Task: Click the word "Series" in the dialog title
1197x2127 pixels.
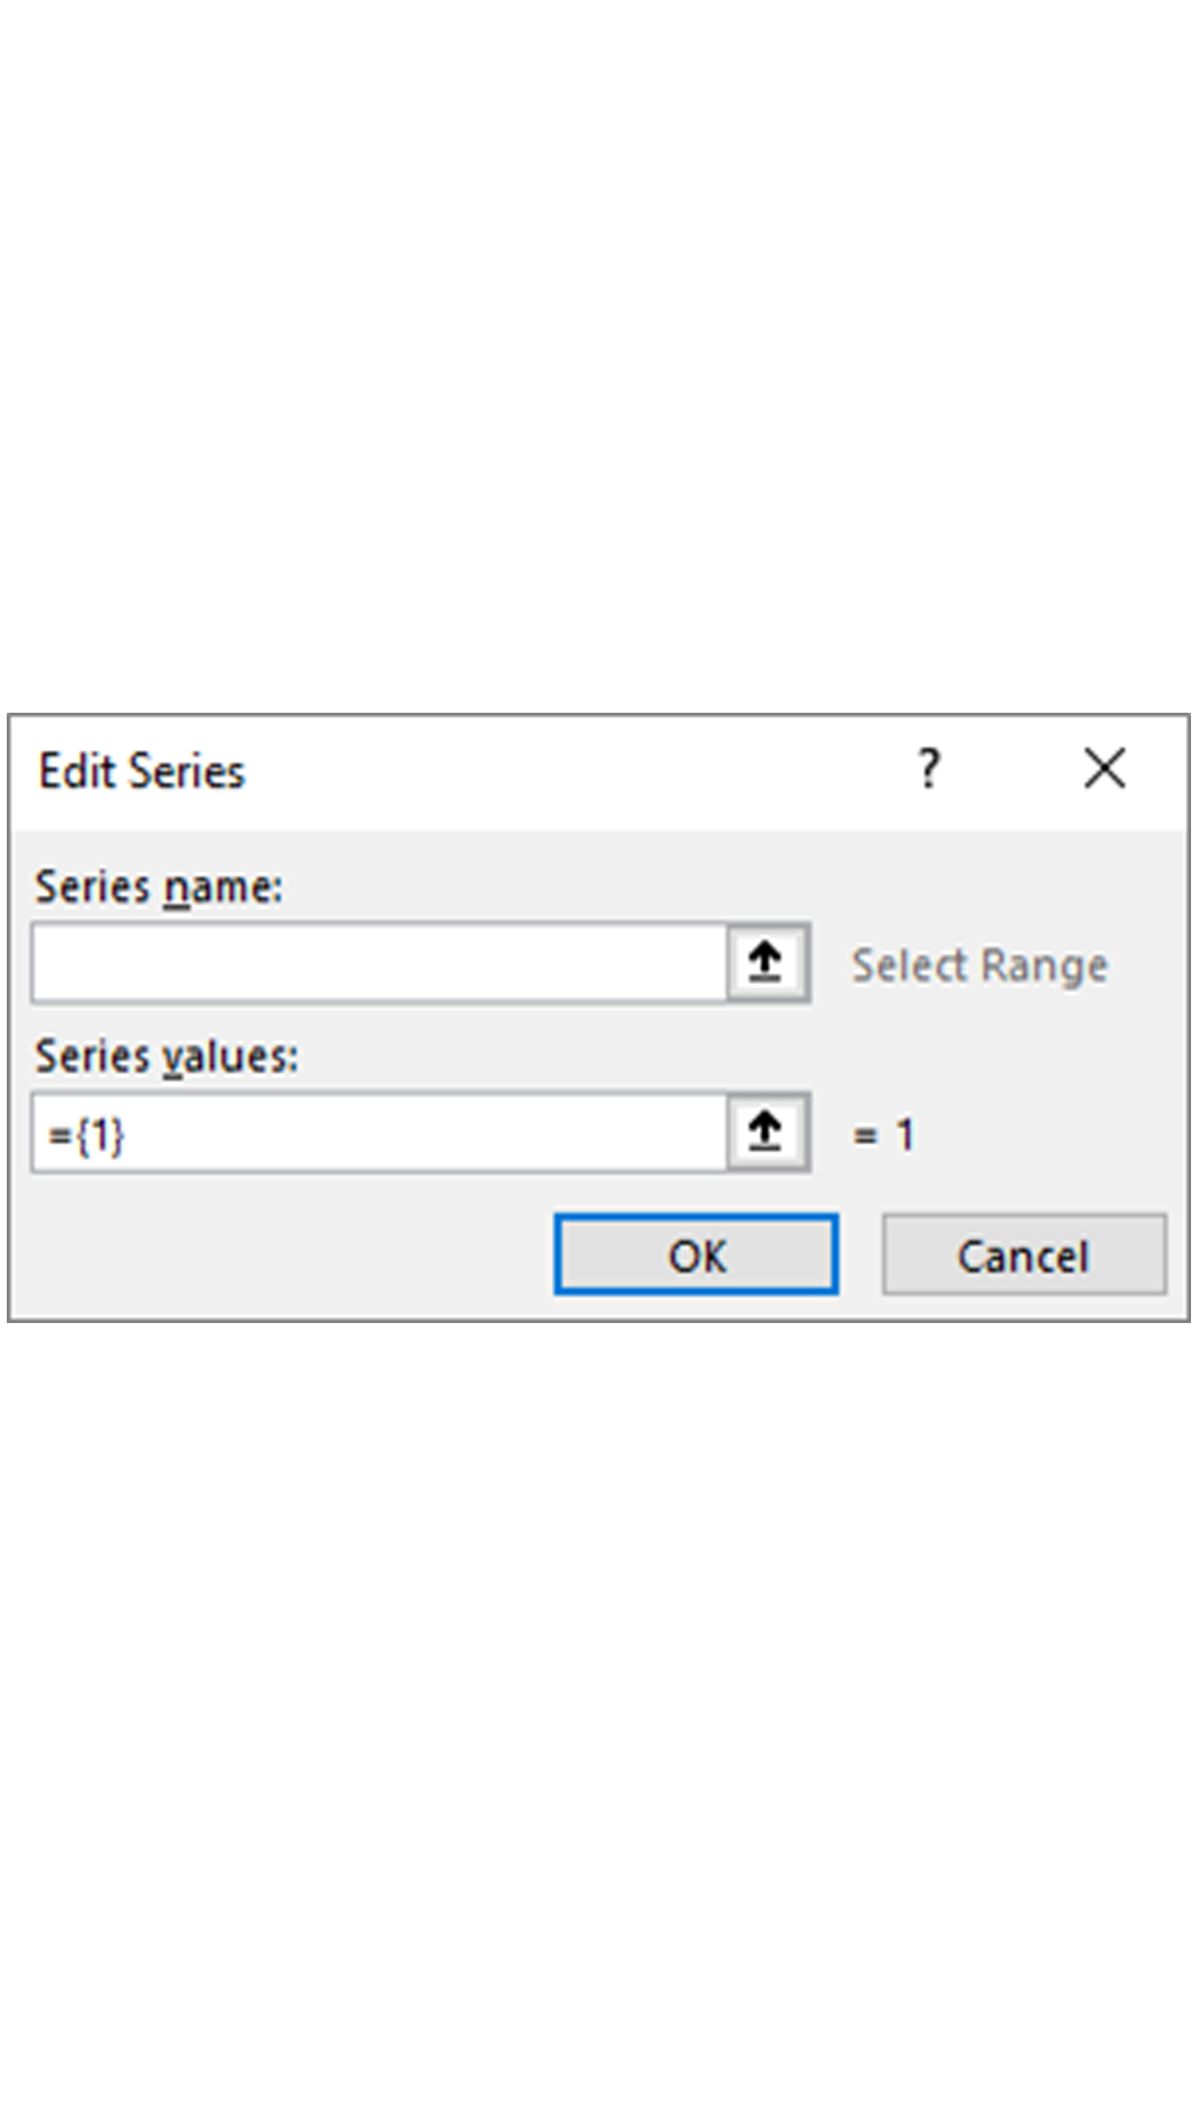Action: coord(187,771)
